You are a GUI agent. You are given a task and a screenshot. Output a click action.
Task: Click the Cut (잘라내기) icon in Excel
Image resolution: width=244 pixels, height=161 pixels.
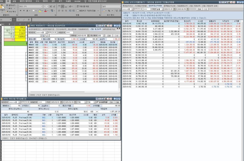click(x=7, y=5)
